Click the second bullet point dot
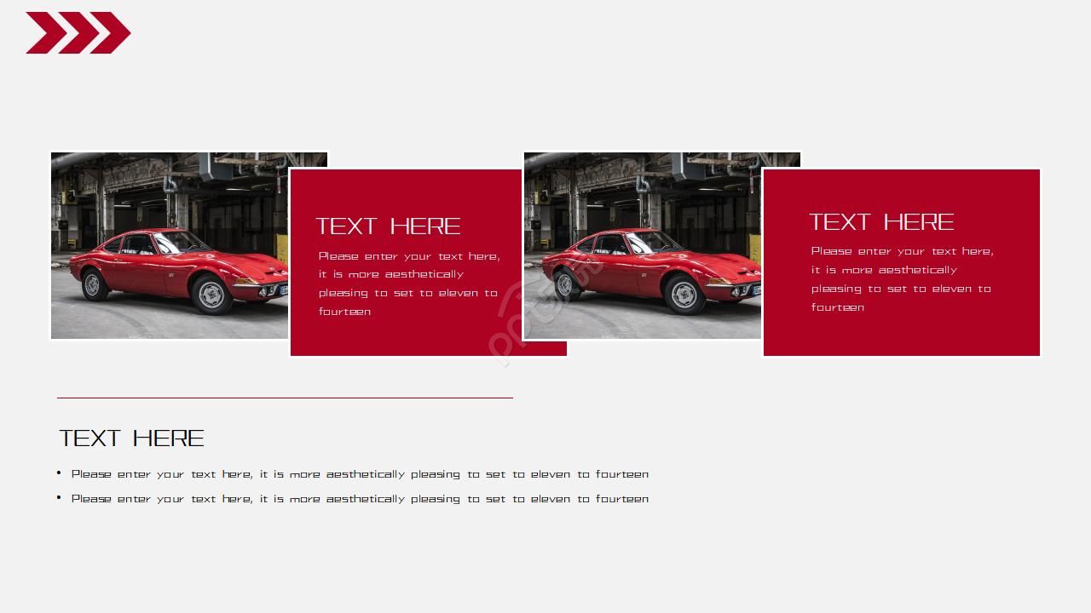This screenshot has height=613, width=1091. pos(59,498)
